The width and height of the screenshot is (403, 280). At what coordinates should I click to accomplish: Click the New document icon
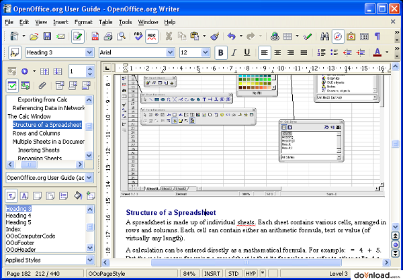click(x=14, y=36)
